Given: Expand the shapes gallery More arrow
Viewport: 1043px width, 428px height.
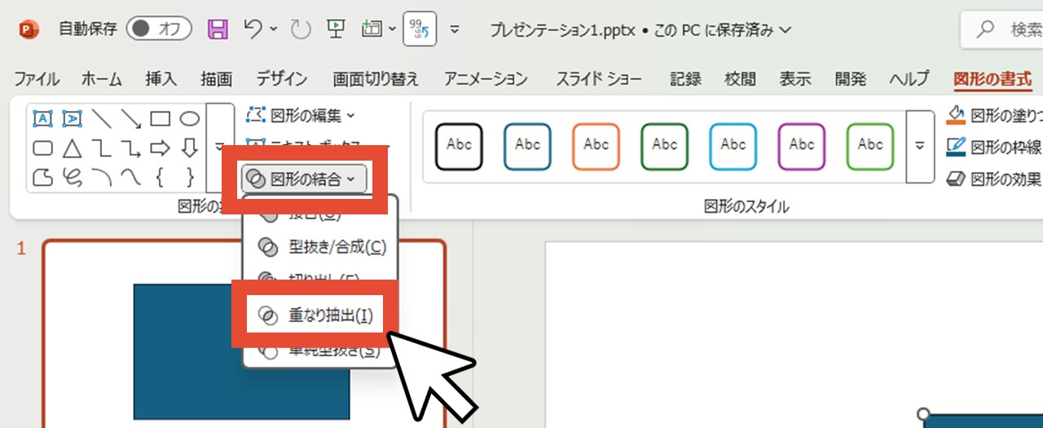Looking at the screenshot, I should pyautogui.click(x=219, y=148).
